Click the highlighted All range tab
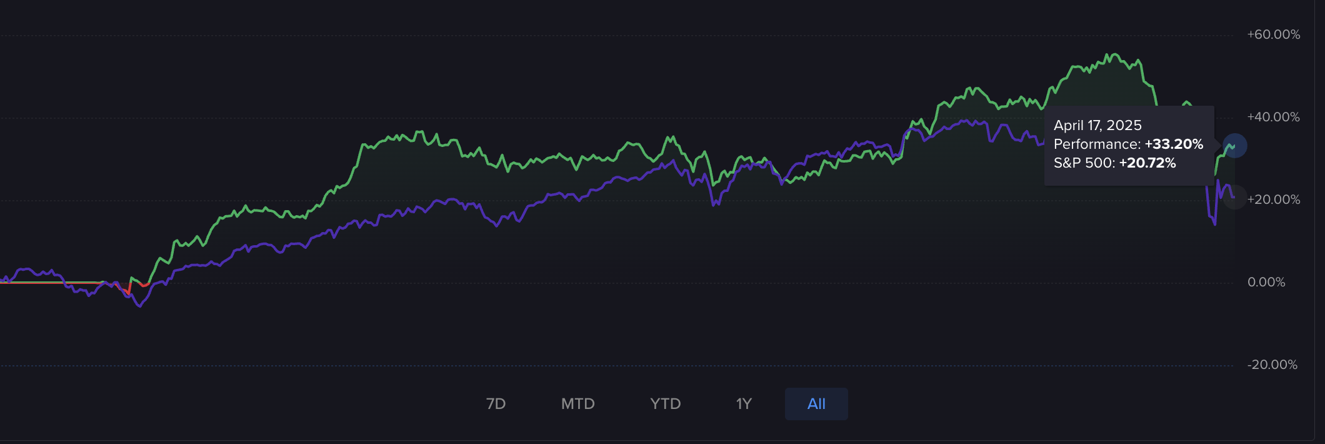Viewport: 1325px width, 444px height. click(x=816, y=404)
